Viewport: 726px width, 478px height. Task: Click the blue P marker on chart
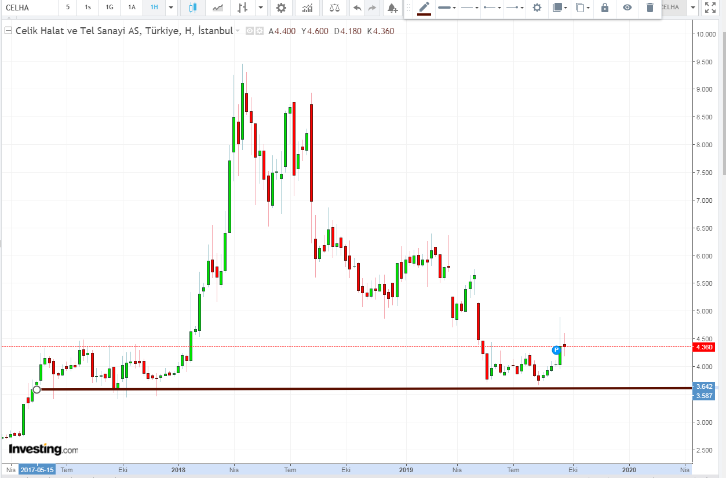pos(556,350)
